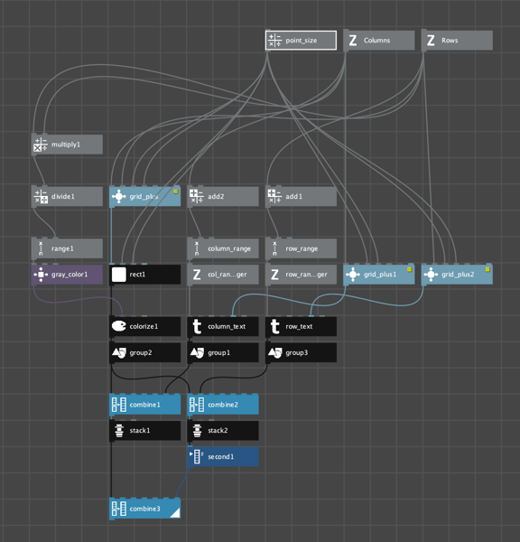Select the group3 shapes icon
The width and height of the screenshot is (520, 542).
pyautogui.click(x=275, y=352)
